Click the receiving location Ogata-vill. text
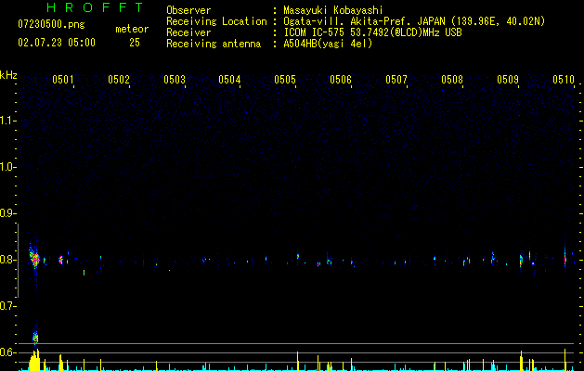 click(414, 21)
